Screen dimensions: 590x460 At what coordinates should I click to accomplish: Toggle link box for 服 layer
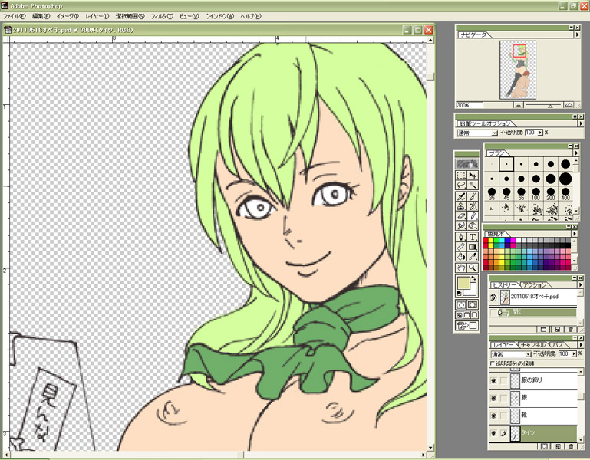pos(504,398)
